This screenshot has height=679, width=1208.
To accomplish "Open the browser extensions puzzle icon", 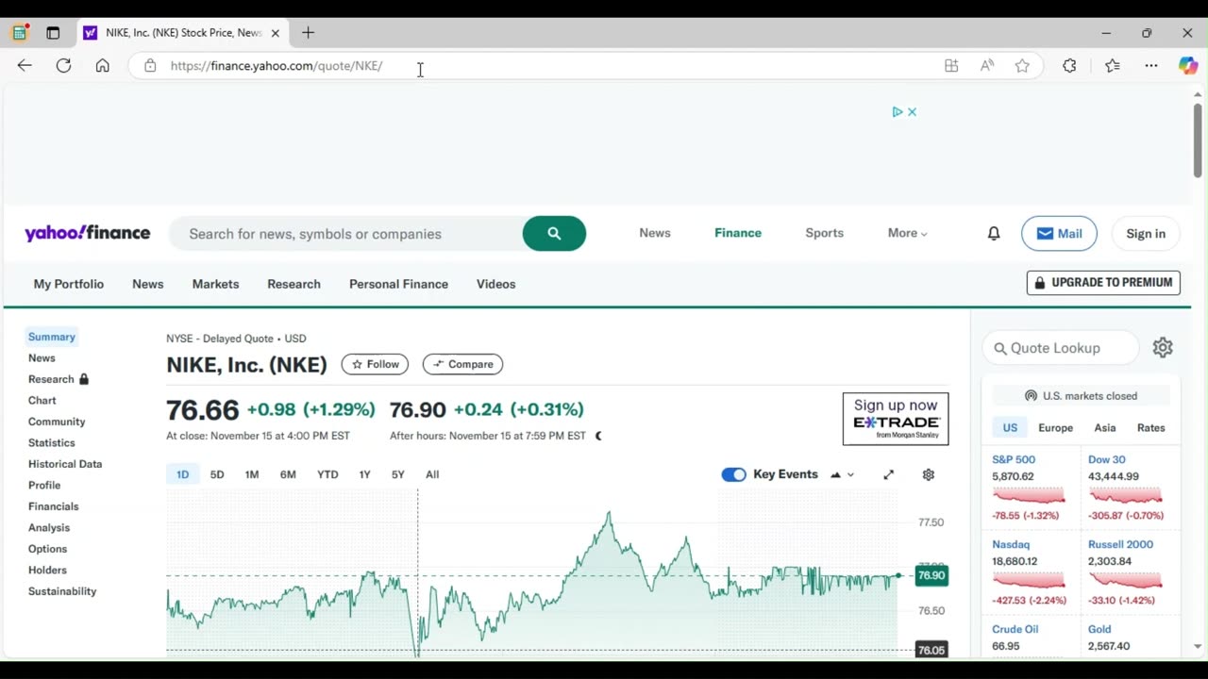I will click(1069, 66).
